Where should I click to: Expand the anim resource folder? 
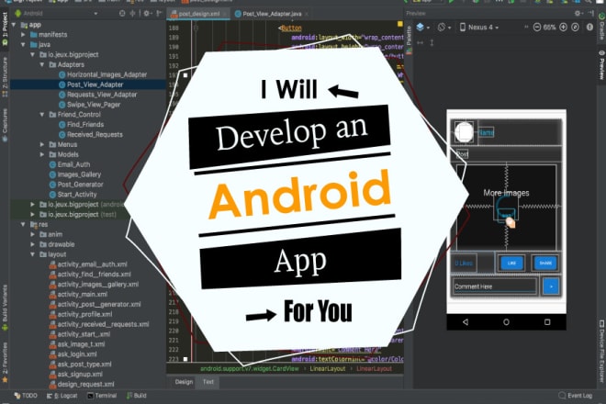(33, 235)
